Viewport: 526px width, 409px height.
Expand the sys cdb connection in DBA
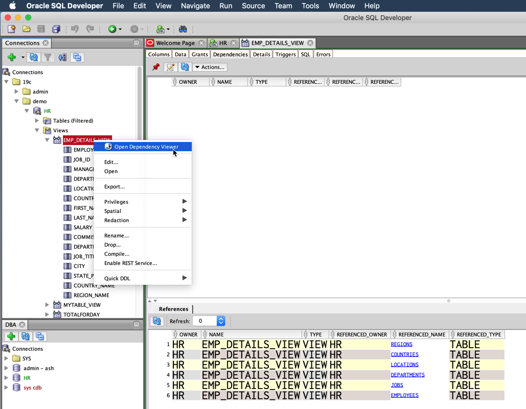(x=6, y=388)
